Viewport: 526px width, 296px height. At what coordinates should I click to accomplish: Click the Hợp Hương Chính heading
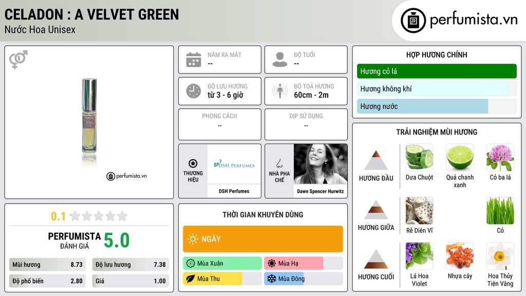click(437, 54)
